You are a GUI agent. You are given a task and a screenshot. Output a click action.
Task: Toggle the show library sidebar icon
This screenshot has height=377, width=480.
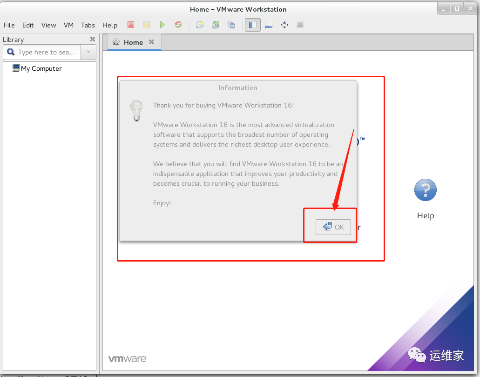252,25
